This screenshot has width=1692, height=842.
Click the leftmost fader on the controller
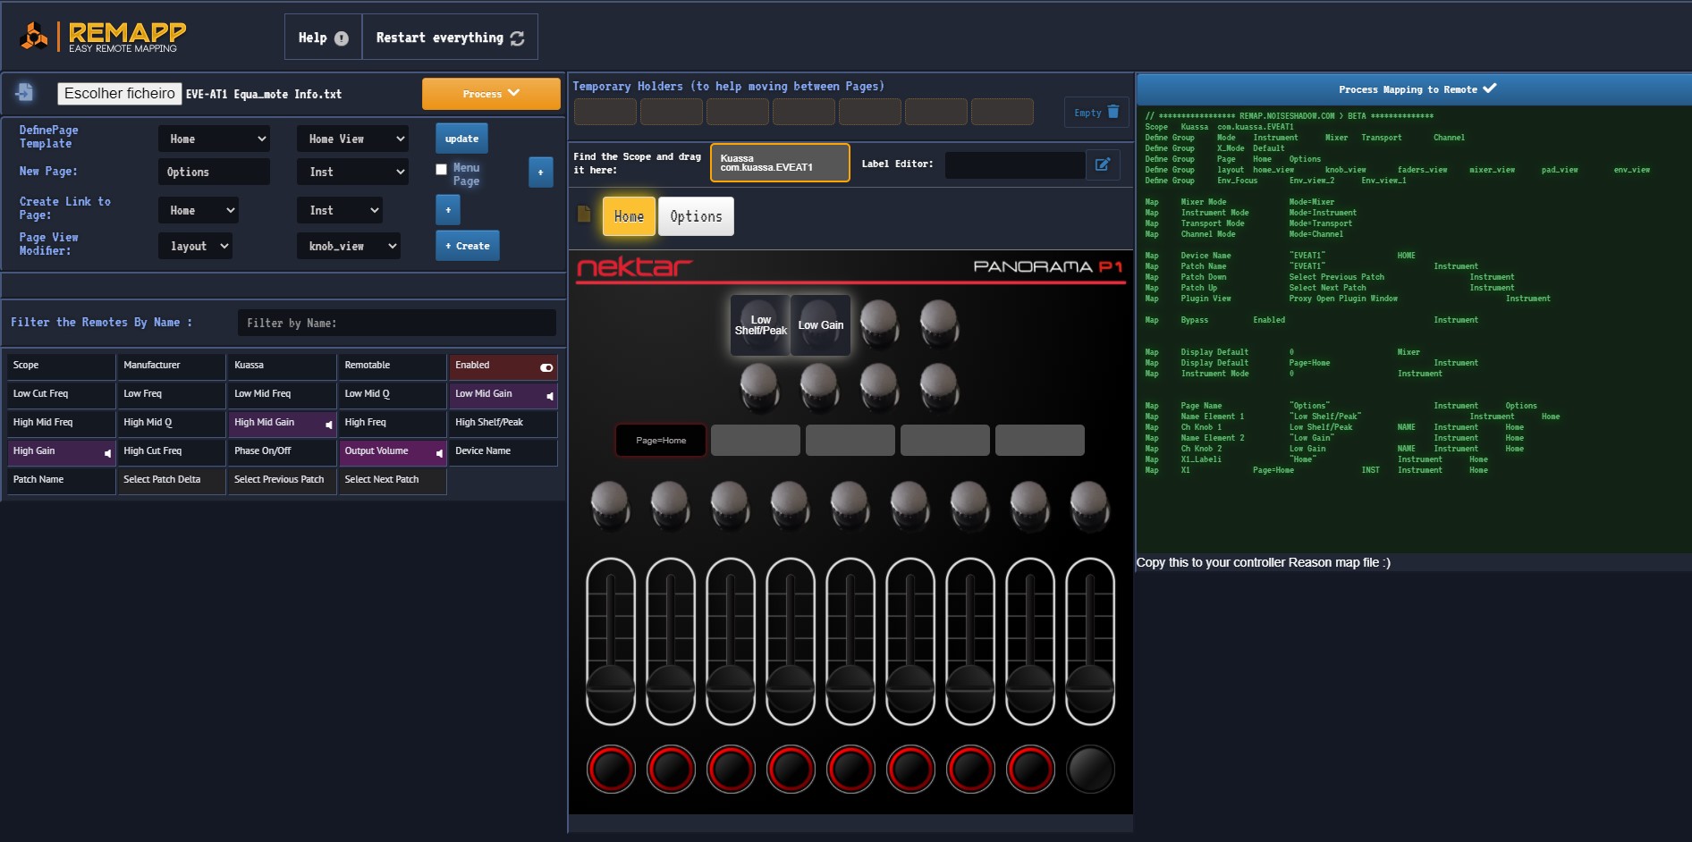coord(611,641)
